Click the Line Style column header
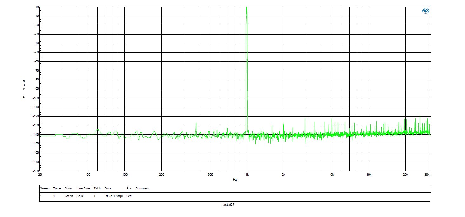 [x=83, y=188]
